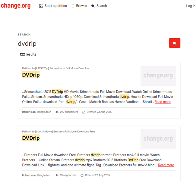196x183 pixels.
Task: Open the Brothers petition DVDrip title
Action: click(31, 138)
